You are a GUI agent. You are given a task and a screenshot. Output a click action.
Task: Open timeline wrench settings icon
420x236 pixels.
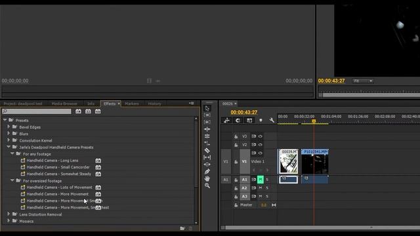coord(272,121)
